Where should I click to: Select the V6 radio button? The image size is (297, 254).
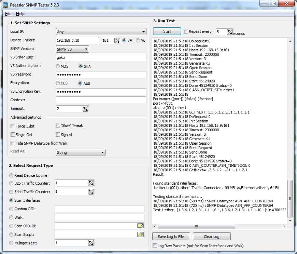coord(138,40)
